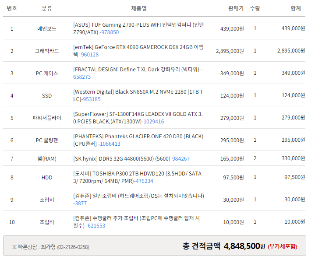
Task: Click the total 4,848,500원 amount
Action: click(244, 246)
